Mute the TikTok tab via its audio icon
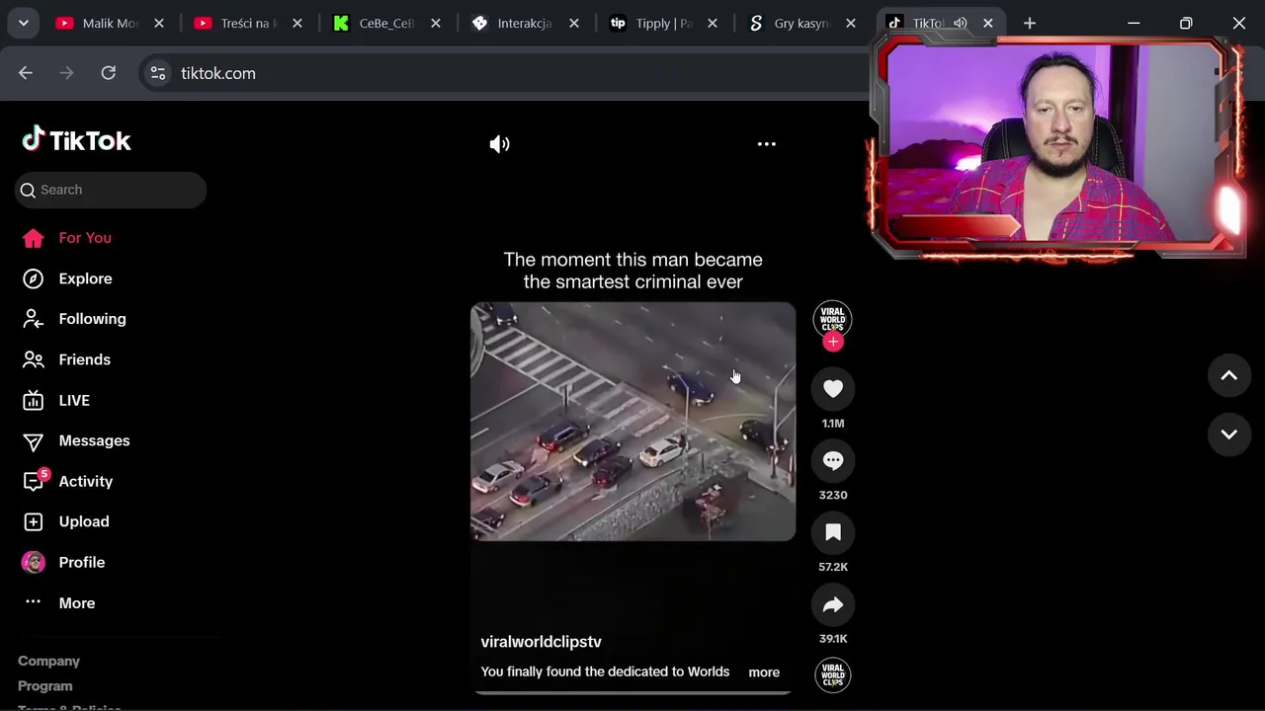 click(x=960, y=23)
